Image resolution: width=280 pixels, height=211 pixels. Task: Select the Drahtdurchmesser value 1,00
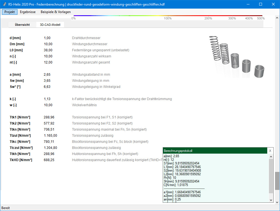tap(47, 38)
